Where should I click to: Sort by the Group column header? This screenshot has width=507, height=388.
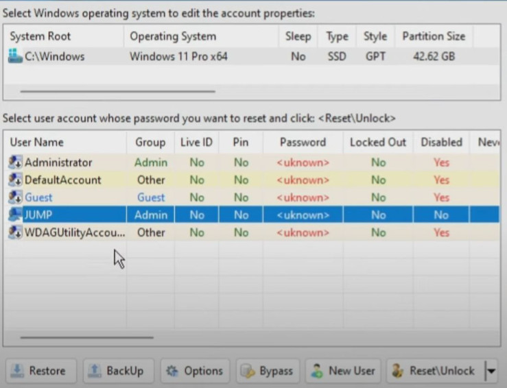[150, 142]
